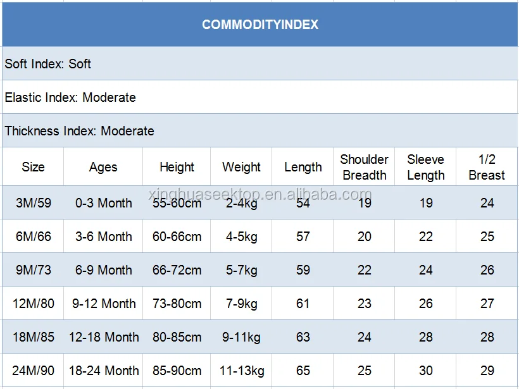This screenshot has height=389, width=519.
Task: Click the COMMODITYINDEX header banner
Action: [259, 25]
